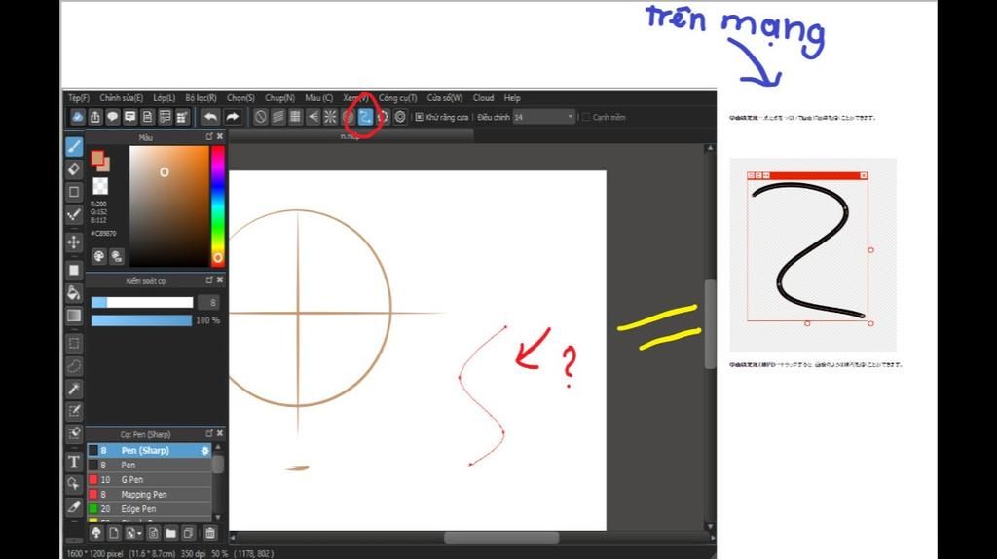Image resolution: width=997 pixels, height=559 pixels.
Task: Open the Lớp(L) menu
Action: click(164, 98)
